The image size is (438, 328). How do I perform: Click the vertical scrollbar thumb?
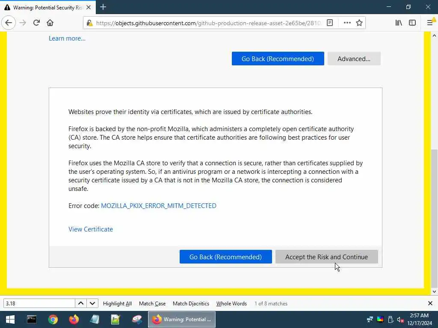[434, 218]
